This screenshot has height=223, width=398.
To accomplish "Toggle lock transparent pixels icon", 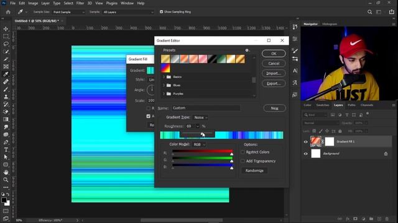I will tap(314, 131).
